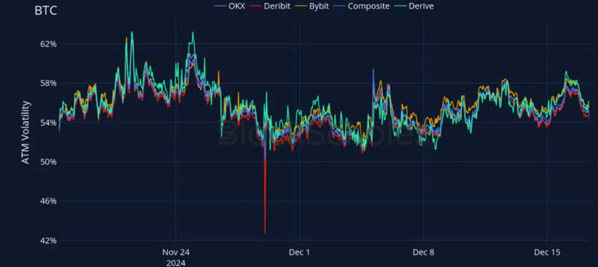Hide the Bybit series via legend
598x267 pixels.
(311, 6)
